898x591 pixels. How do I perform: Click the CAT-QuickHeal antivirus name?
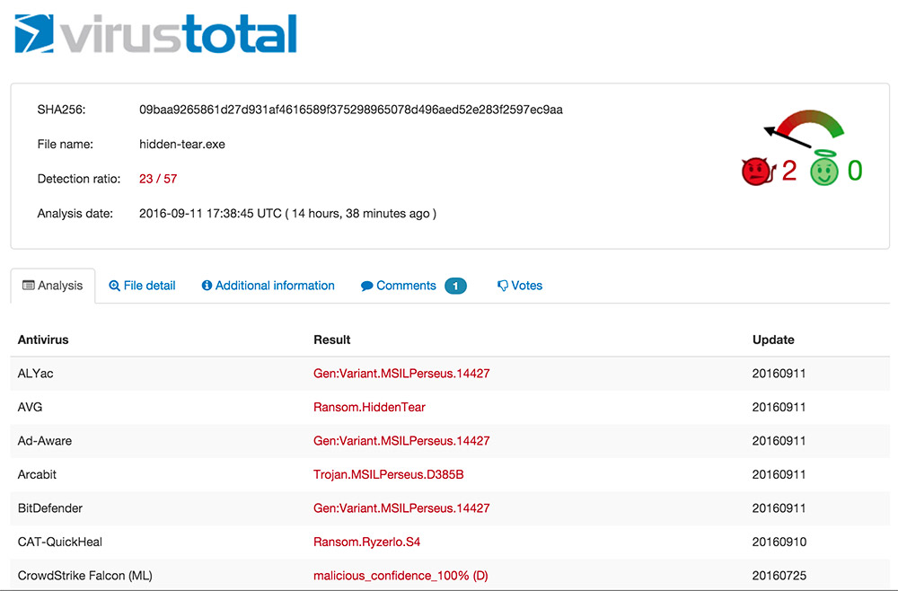click(60, 542)
